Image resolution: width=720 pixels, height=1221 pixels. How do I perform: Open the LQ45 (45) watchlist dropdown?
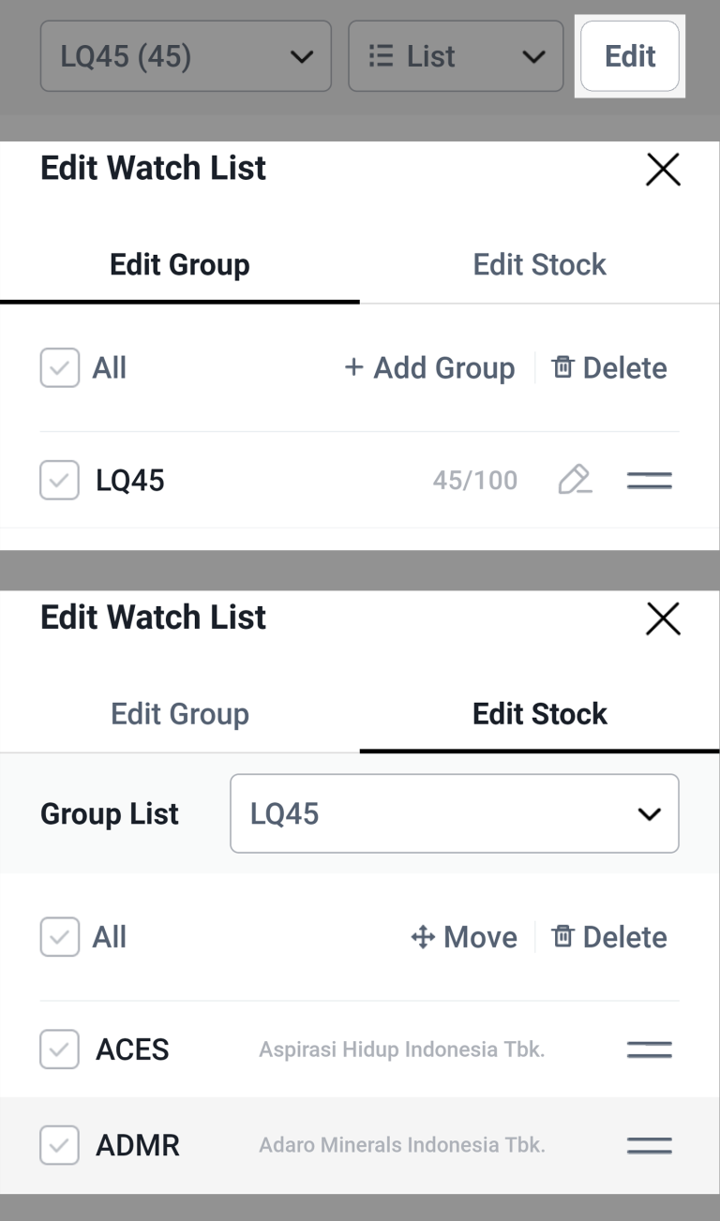[x=186, y=56]
